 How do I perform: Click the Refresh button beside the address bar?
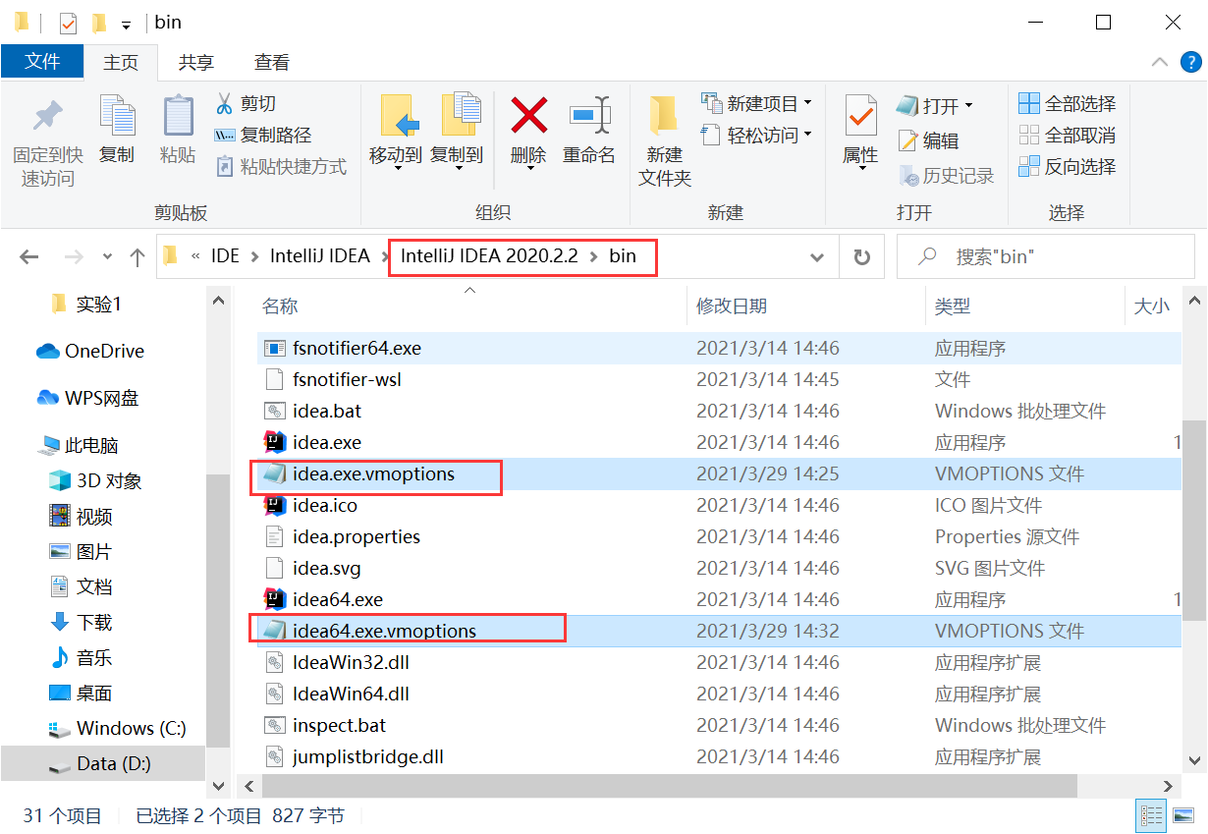(x=862, y=257)
